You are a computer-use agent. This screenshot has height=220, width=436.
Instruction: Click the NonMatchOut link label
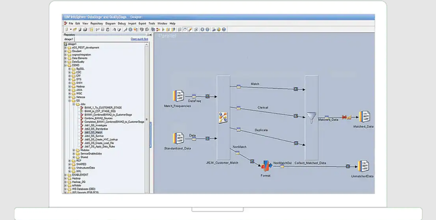[283, 163]
